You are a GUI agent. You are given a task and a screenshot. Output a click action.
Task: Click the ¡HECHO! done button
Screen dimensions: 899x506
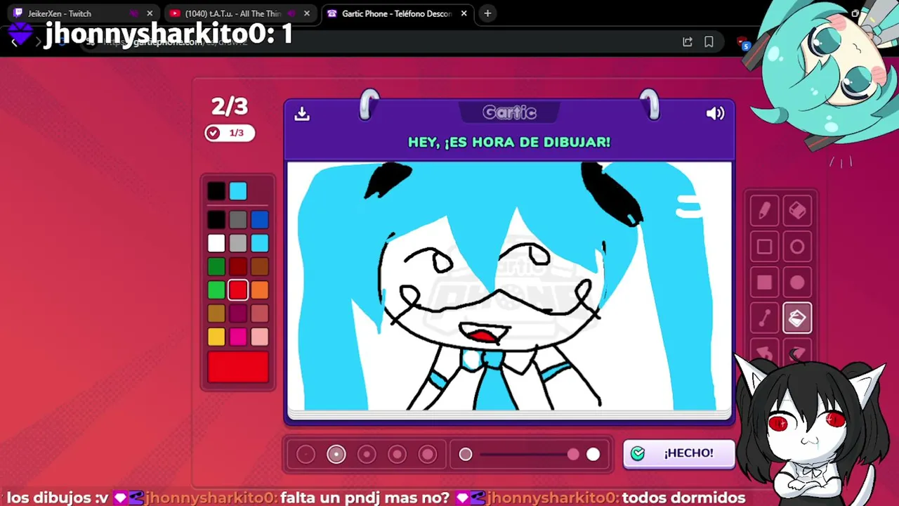click(x=679, y=453)
